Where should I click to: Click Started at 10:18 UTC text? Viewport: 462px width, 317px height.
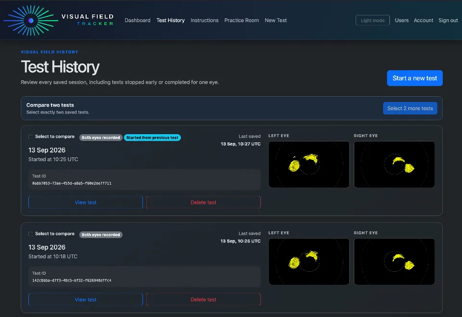[53, 256]
